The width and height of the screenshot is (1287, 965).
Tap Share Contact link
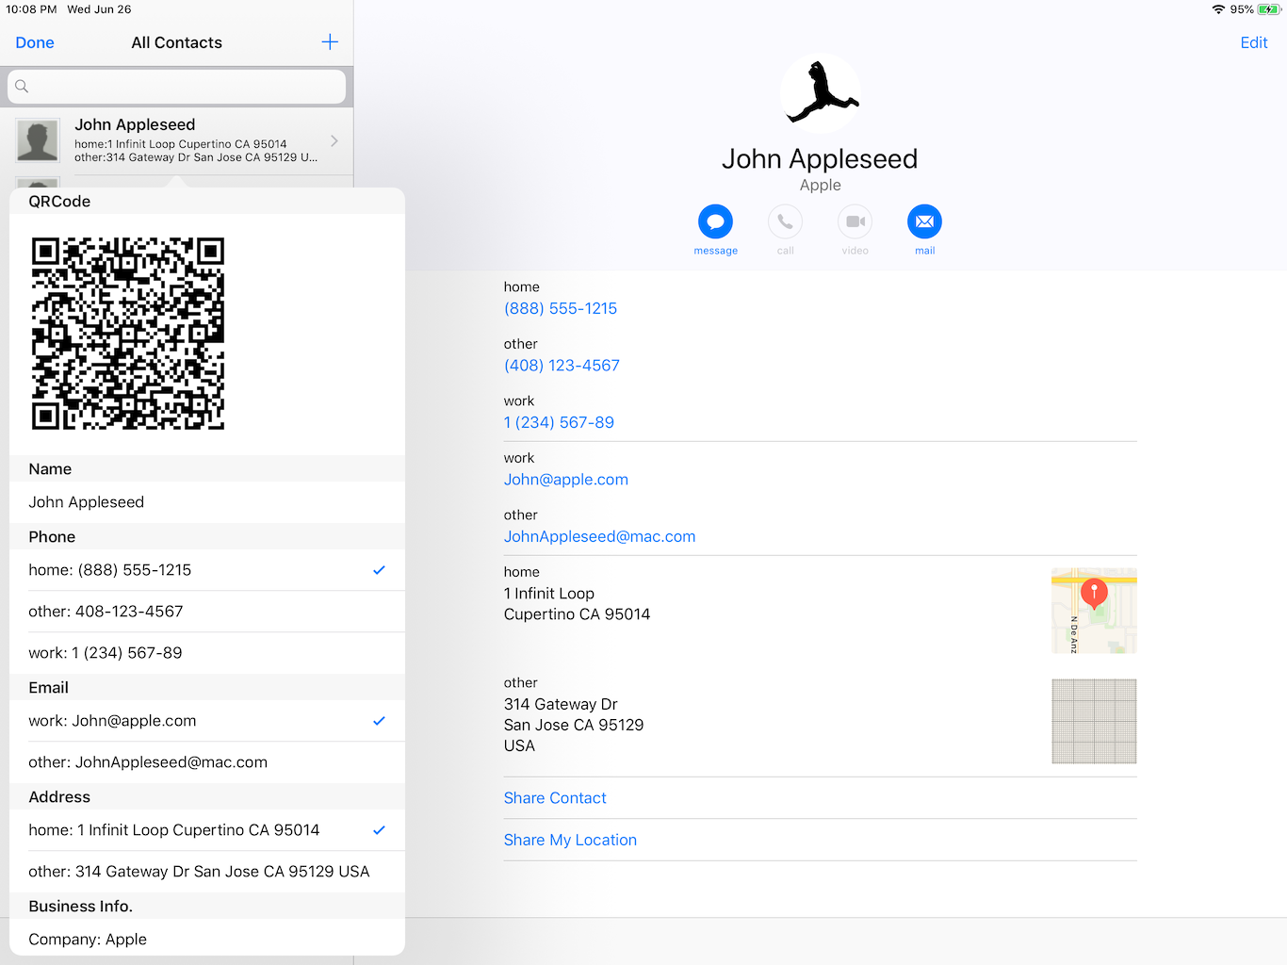click(x=555, y=798)
